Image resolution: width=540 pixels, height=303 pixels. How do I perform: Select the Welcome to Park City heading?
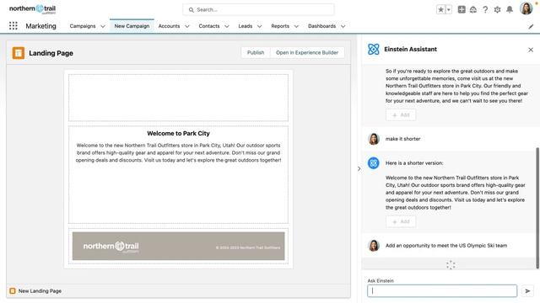178,133
